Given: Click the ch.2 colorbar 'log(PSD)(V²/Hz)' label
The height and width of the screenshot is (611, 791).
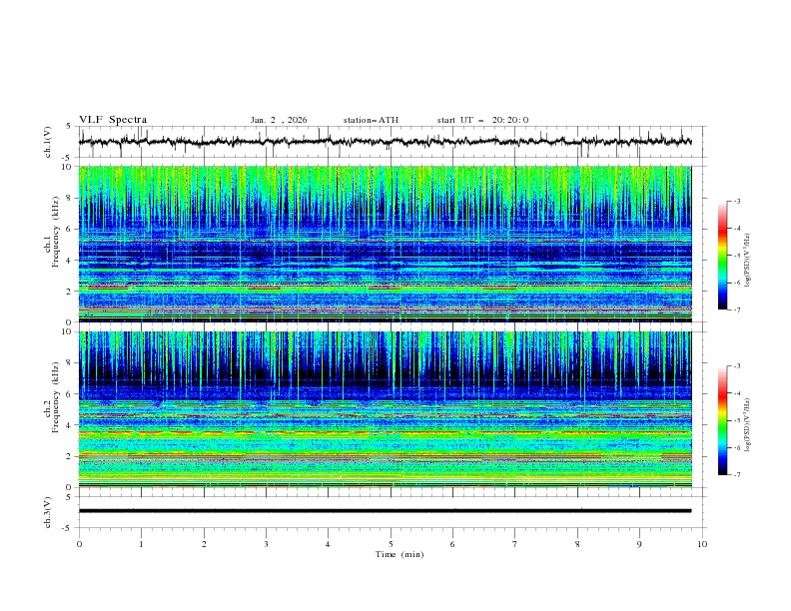Looking at the screenshot, I should pos(748,424).
